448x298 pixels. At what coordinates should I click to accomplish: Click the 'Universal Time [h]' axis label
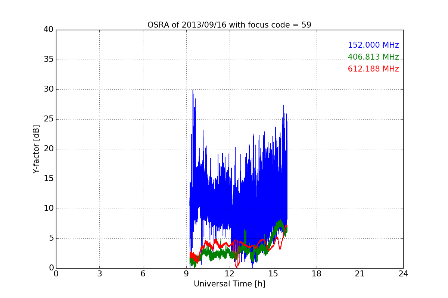click(x=229, y=284)
